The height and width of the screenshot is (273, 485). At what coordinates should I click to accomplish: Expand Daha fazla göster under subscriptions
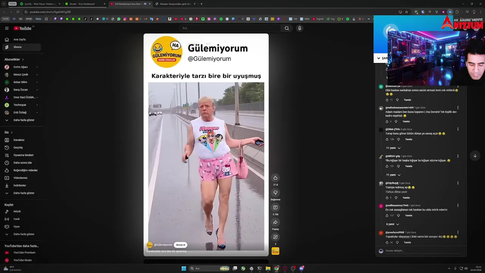22,120
